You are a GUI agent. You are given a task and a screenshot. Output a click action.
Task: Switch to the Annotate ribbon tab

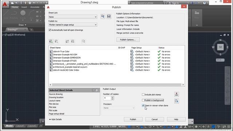[35, 7]
